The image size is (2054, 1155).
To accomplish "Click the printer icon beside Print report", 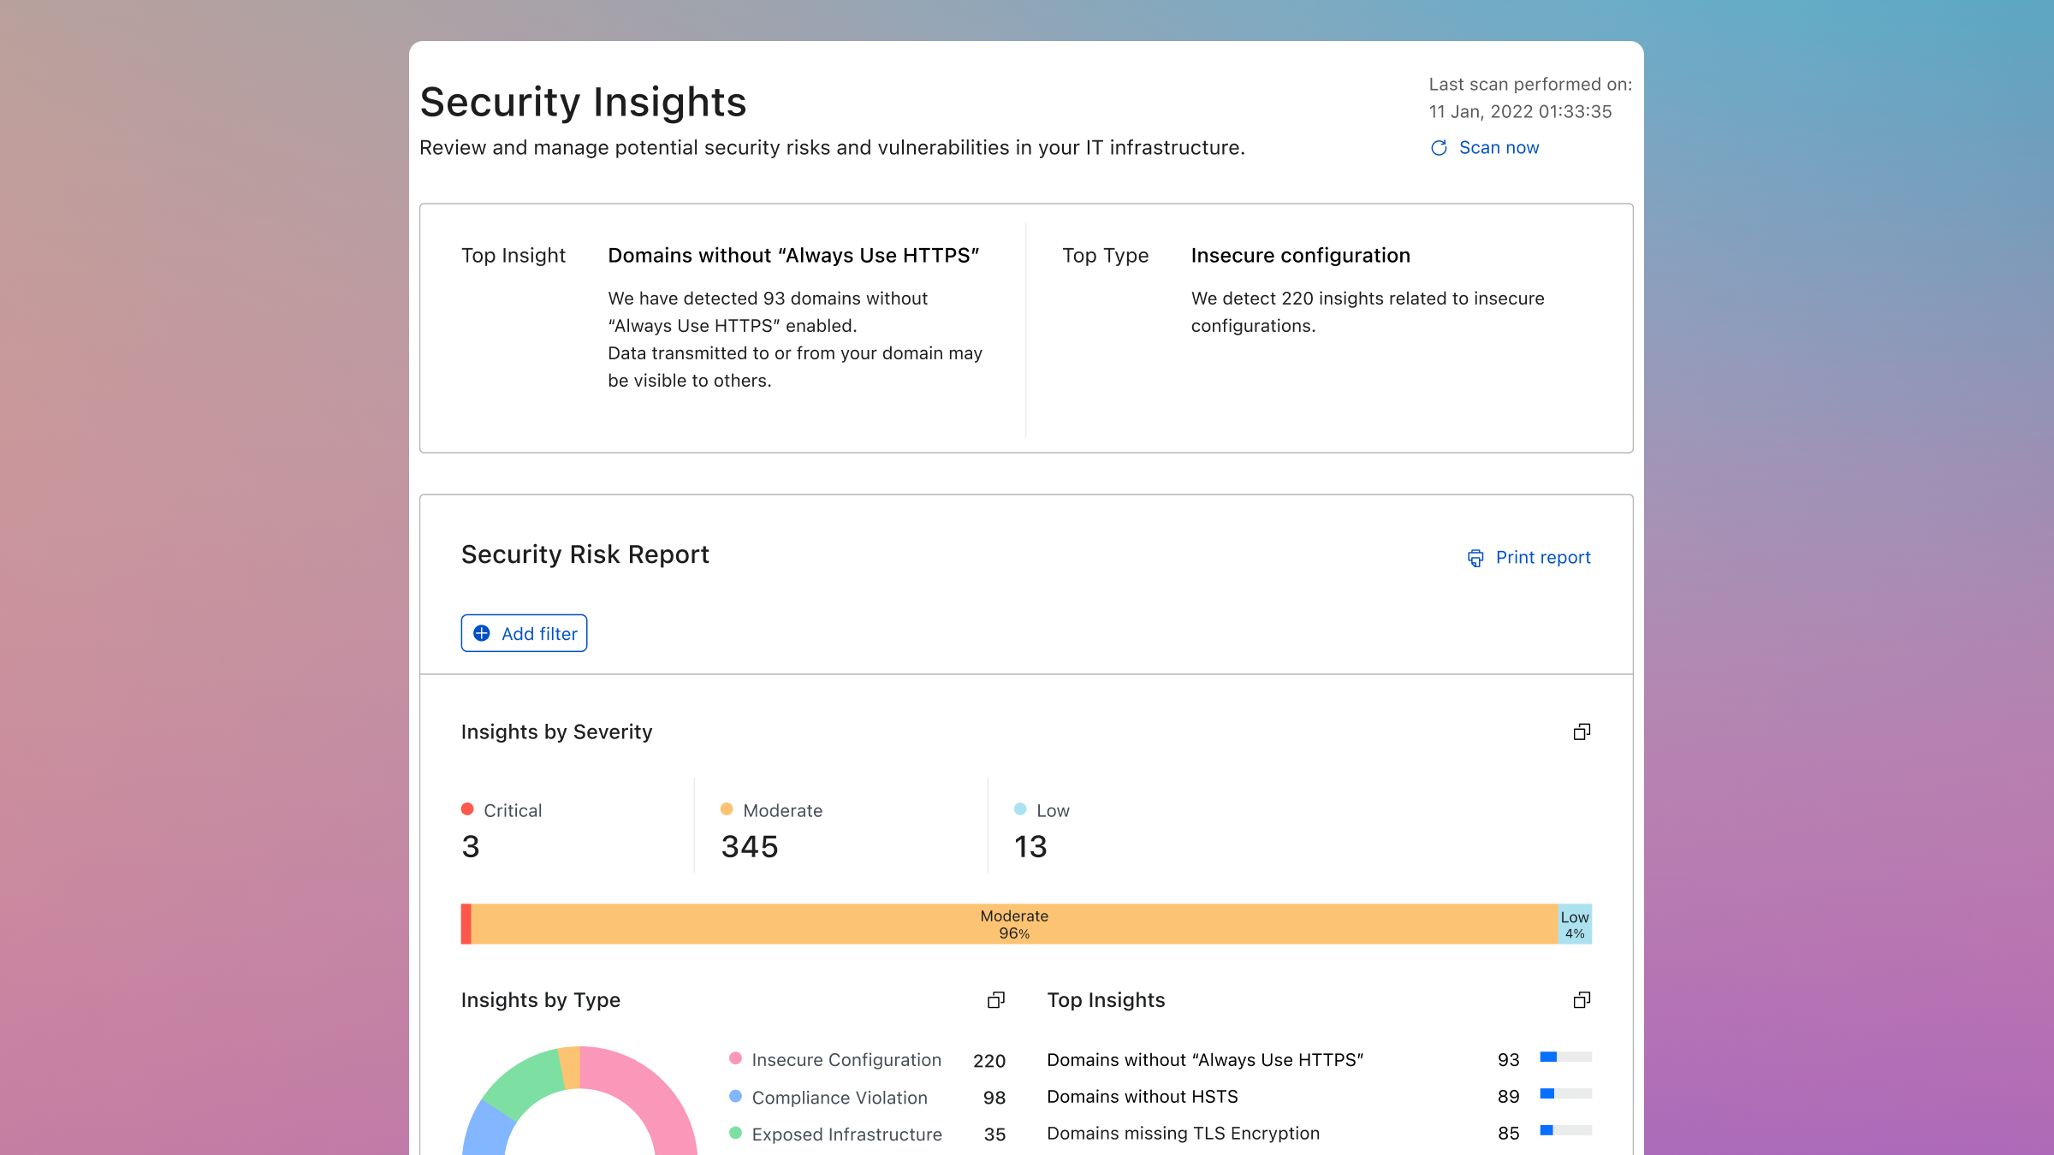I will 1475,558.
